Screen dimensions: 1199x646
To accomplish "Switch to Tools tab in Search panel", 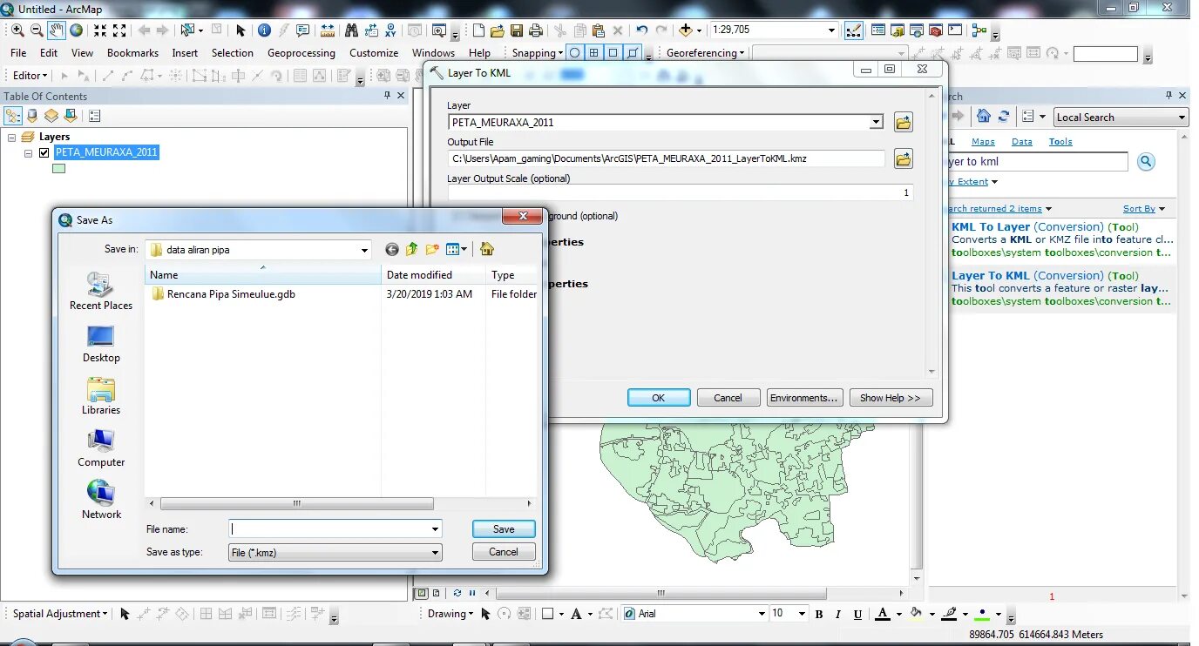I will (1060, 142).
